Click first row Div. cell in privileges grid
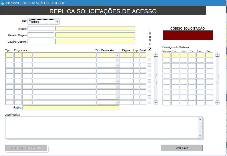 point(175,55)
